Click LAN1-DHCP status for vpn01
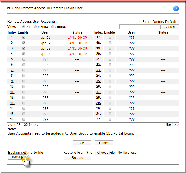This screenshot has width=186, height=173. 77,38
